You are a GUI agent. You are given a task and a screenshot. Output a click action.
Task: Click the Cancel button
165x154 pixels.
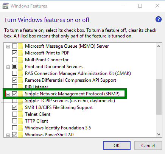click(148, 146)
